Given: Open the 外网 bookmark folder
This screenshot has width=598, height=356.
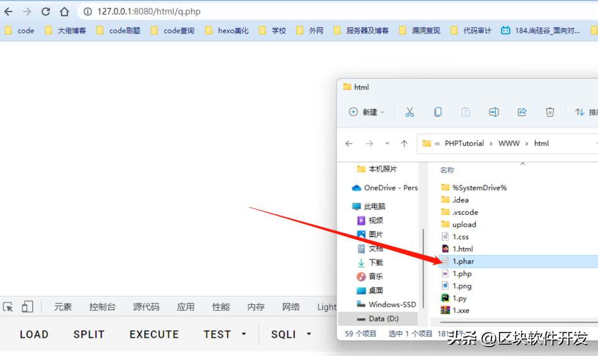Looking at the screenshot, I should point(309,30).
